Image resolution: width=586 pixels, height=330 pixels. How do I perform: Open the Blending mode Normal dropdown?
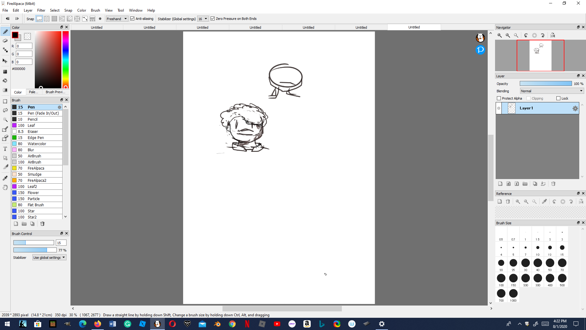click(x=552, y=91)
